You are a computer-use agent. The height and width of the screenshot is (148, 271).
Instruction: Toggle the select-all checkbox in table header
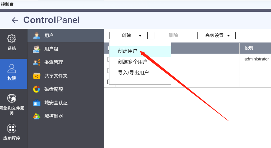[x=108, y=48]
